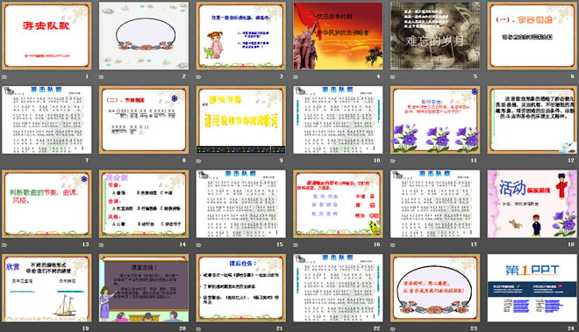Select slide 4 with the red flag statue
This screenshot has height=332, width=579.
[338, 36]
